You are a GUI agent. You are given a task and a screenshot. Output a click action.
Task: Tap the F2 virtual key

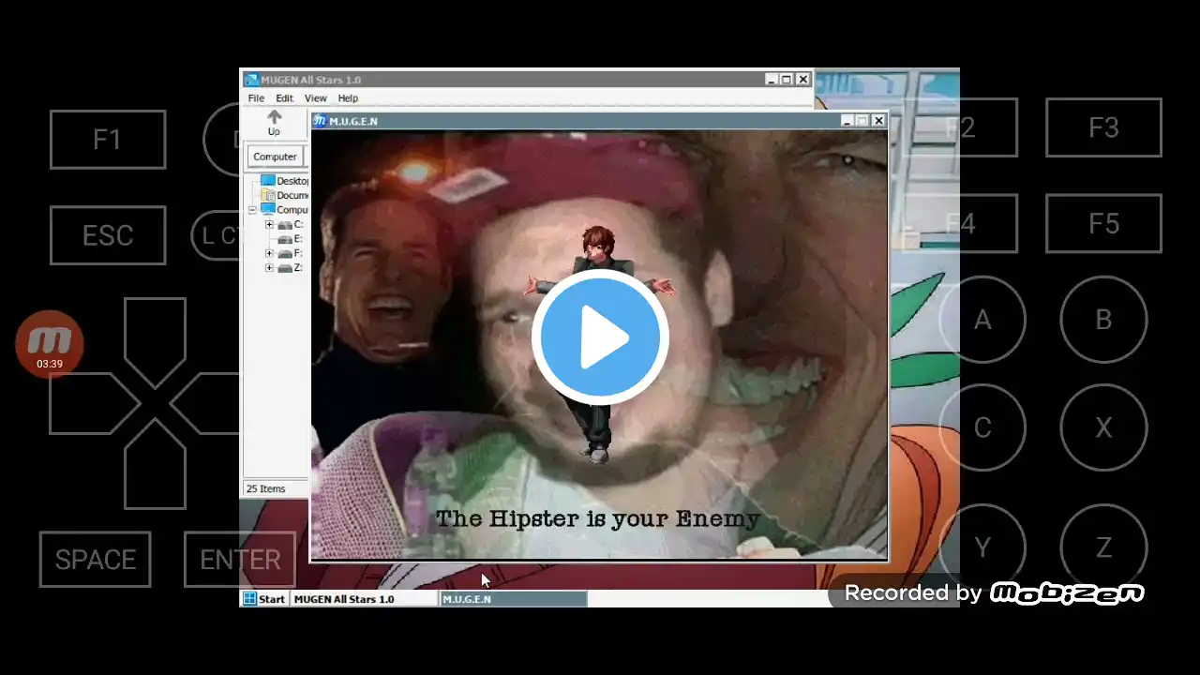(x=960, y=127)
